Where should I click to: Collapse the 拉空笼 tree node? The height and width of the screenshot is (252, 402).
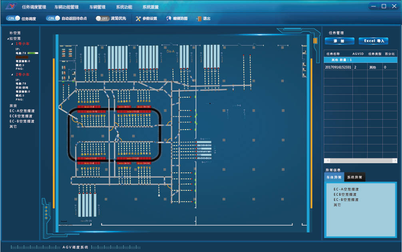[x=8, y=39]
